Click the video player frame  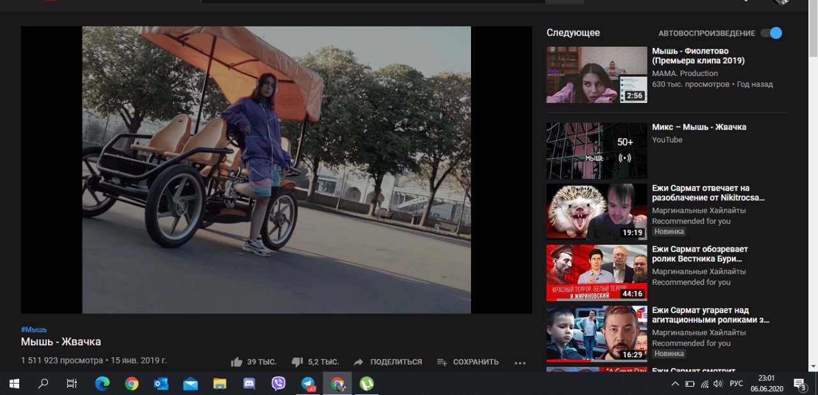(x=277, y=170)
